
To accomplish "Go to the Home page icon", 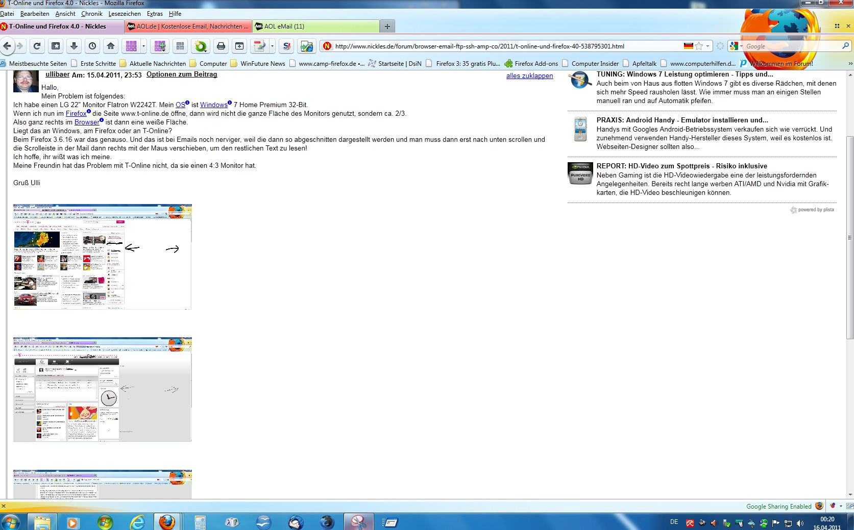I will click(x=111, y=46).
